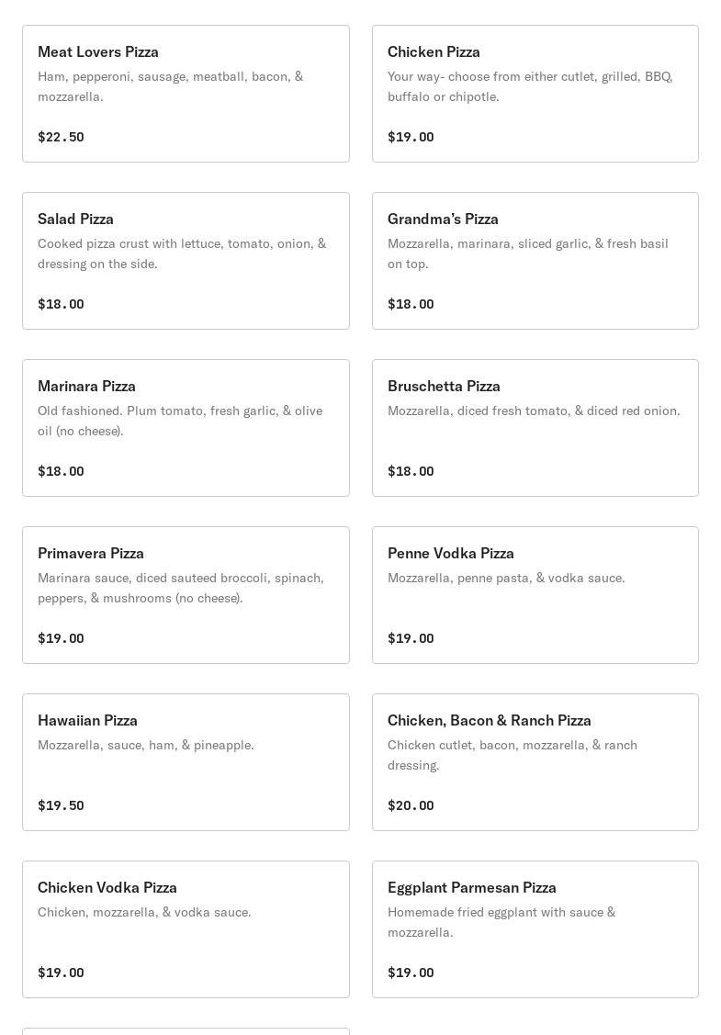Select Bruschetta Pizza from the menu

(535, 428)
